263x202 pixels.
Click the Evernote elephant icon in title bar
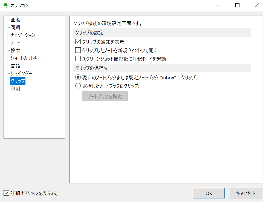coord(6,5)
